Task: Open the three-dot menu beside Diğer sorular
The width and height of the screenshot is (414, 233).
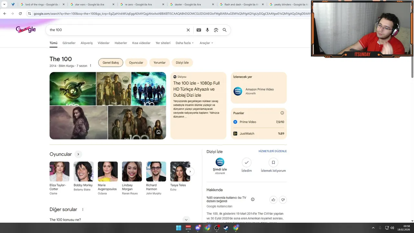Action: (x=82, y=209)
